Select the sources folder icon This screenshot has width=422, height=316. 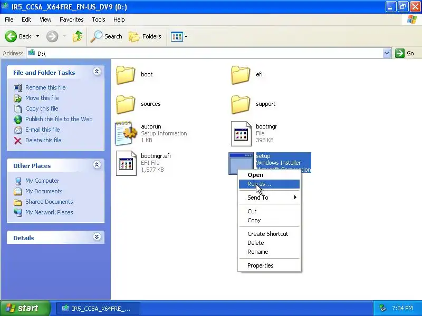click(126, 104)
